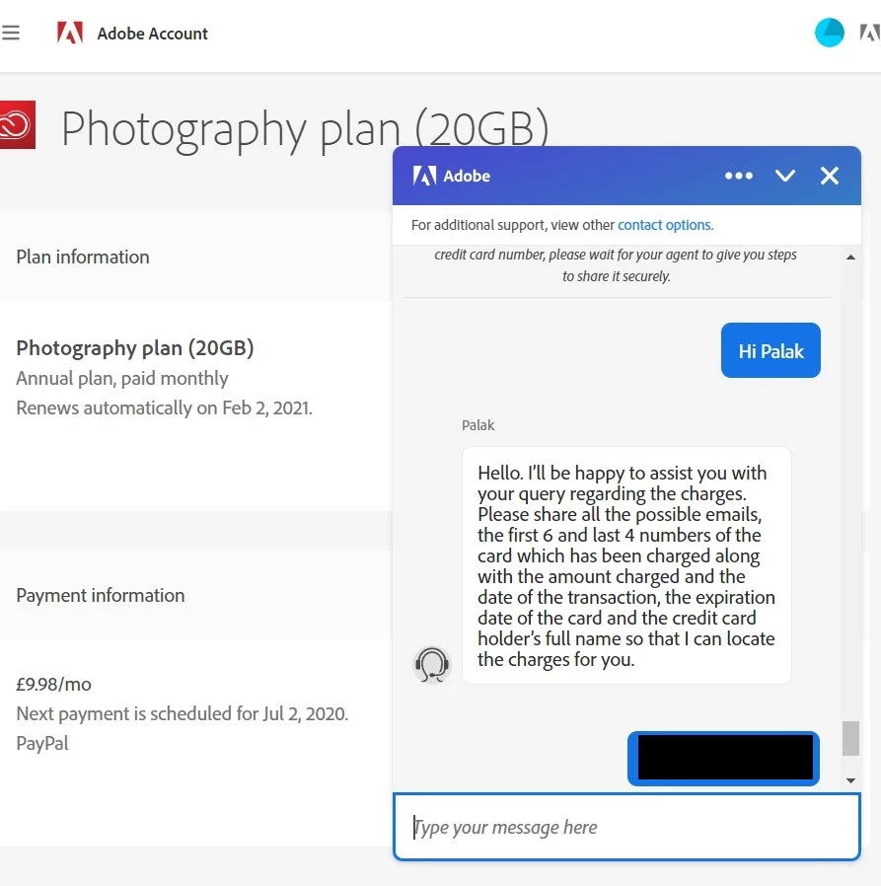Click 'Adobe' title in chat header
The image size is (881, 886).
tap(467, 176)
